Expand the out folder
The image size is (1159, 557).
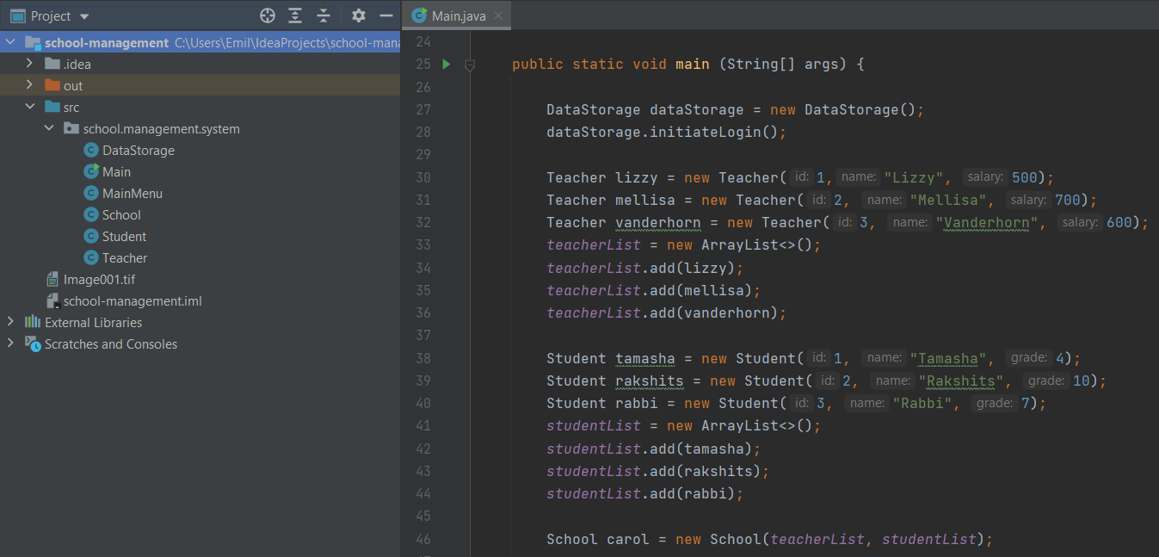pos(29,85)
